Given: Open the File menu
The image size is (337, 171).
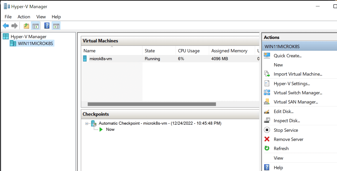Looking at the screenshot, I should (x=8, y=17).
